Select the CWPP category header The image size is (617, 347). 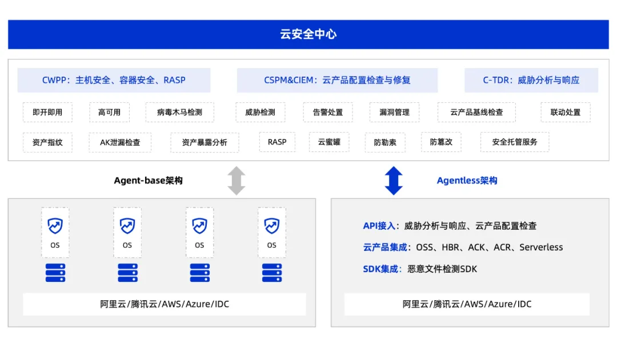point(114,80)
